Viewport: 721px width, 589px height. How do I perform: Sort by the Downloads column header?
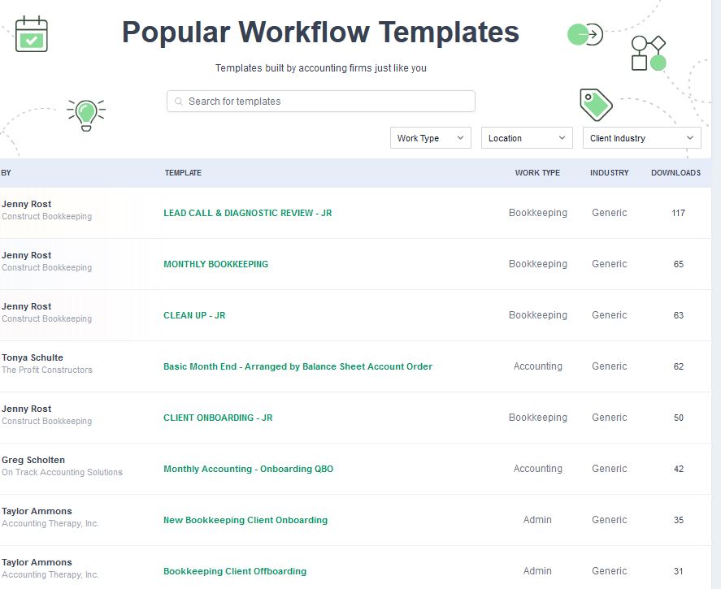[x=675, y=173]
